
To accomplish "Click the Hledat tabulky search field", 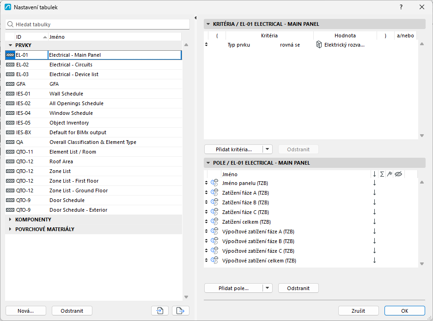I will tap(98, 24).
